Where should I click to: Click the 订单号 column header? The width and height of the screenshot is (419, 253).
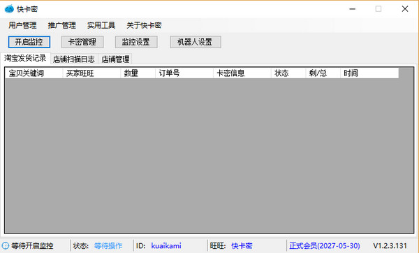click(184, 73)
